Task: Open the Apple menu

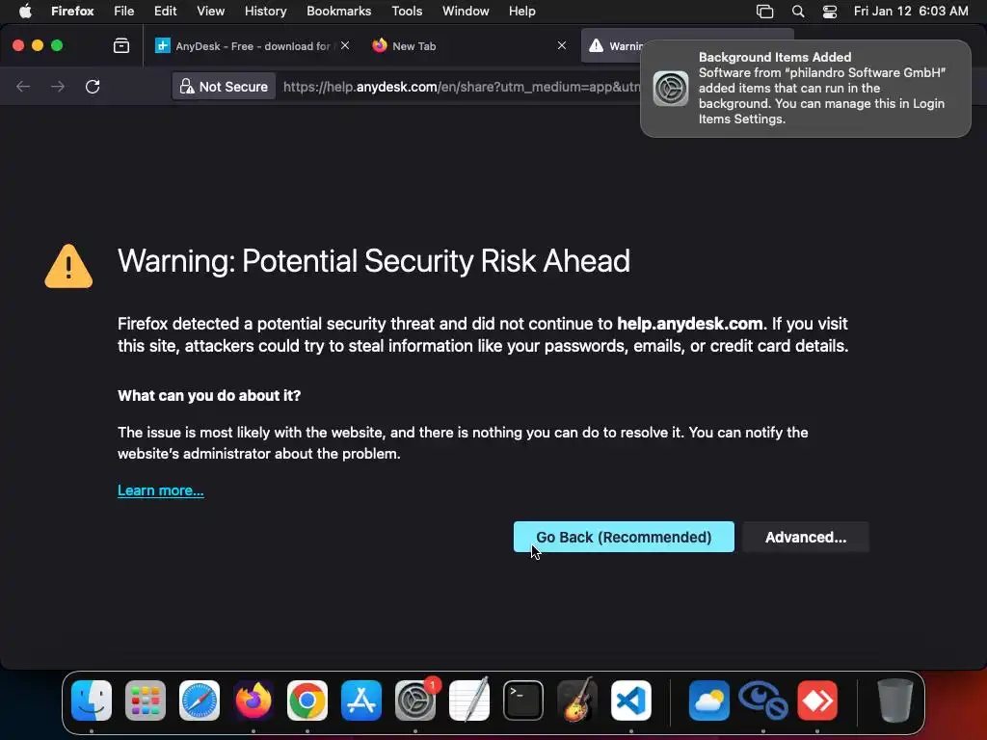Action: (25, 11)
